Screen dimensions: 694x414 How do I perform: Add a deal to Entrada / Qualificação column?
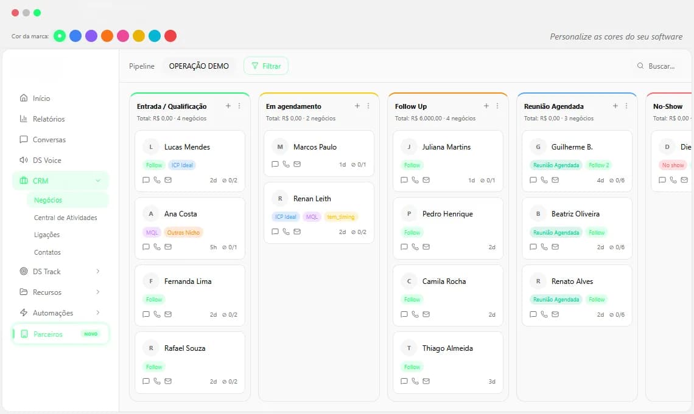tap(228, 106)
